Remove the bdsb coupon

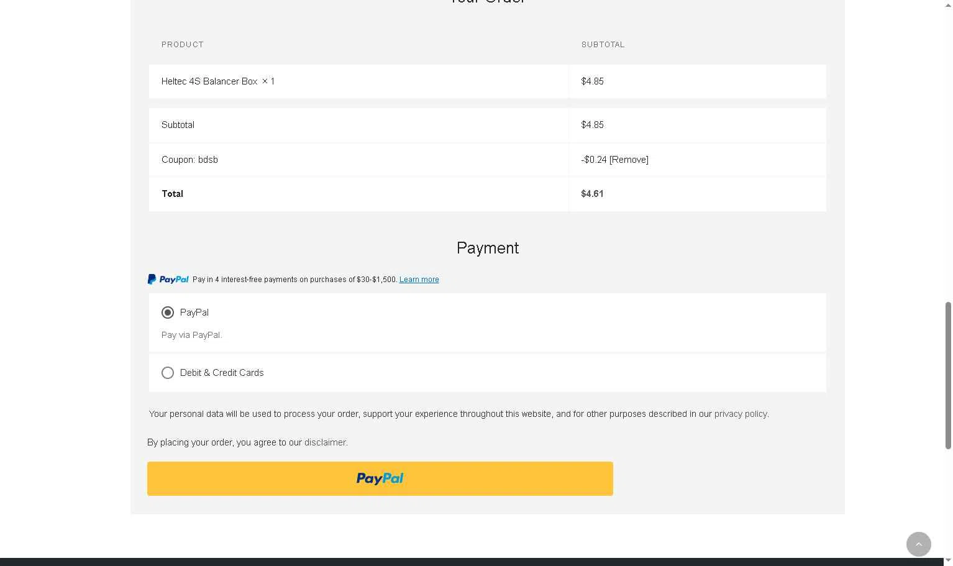[629, 160]
